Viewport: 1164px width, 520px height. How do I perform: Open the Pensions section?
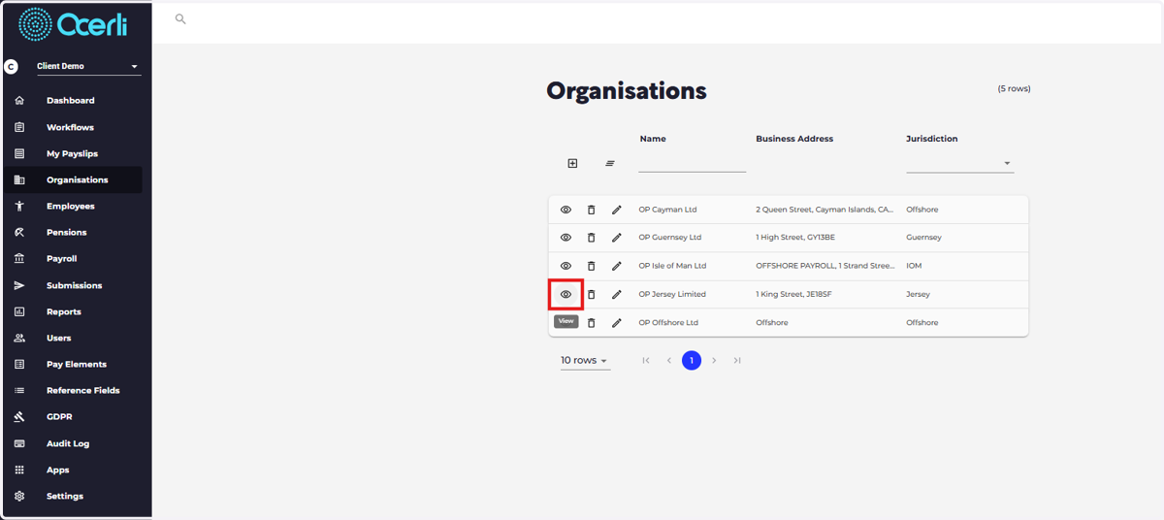(66, 232)
